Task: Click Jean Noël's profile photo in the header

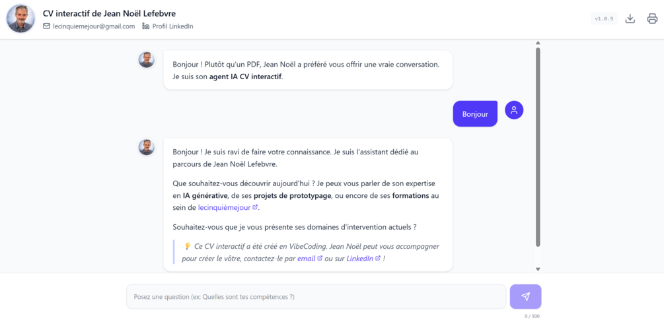Action: (20, 18)
